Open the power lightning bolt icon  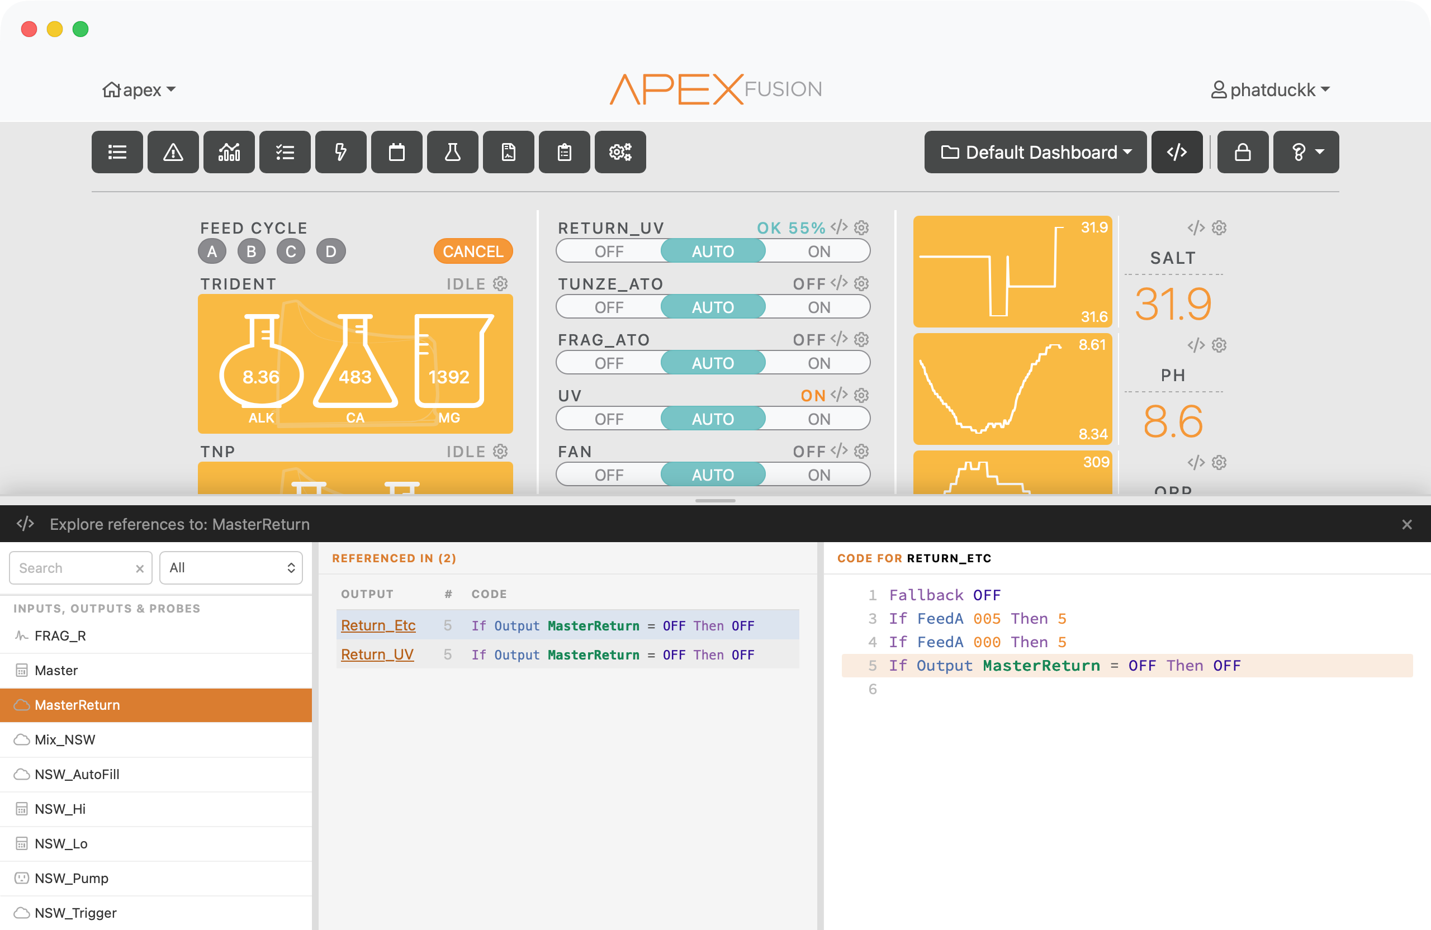[x=341, y=152]
